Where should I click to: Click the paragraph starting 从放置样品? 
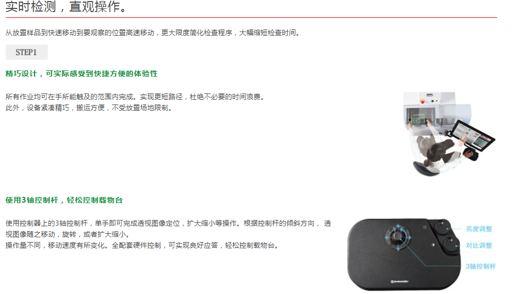point(153,33)
